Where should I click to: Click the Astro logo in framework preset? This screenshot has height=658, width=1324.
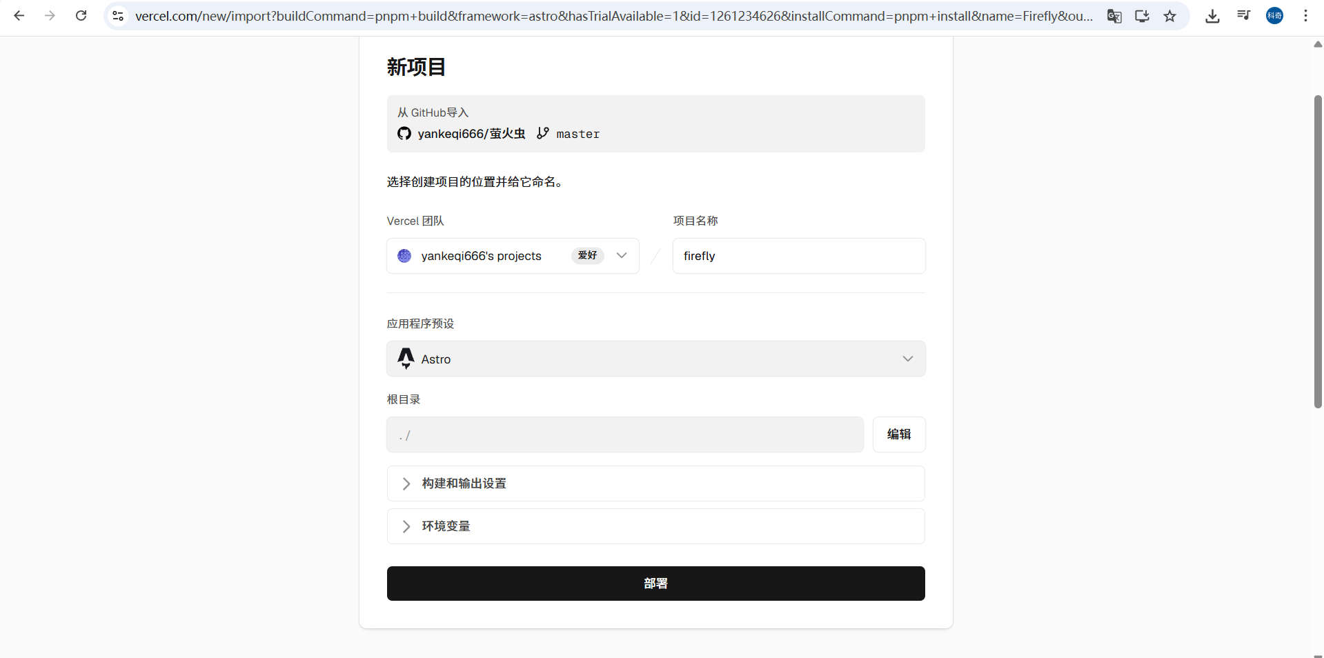406,359
